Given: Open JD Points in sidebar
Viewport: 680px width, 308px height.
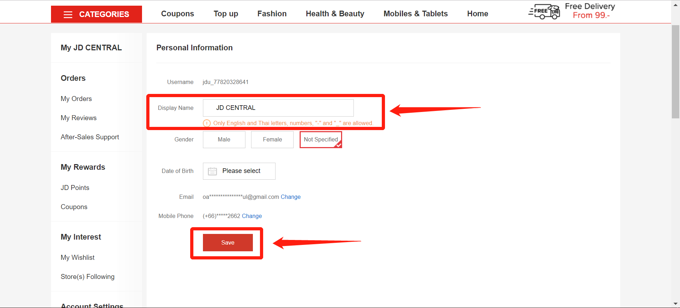Looking at the screenshot, I should pyautogui.click(x=75, y=188).
